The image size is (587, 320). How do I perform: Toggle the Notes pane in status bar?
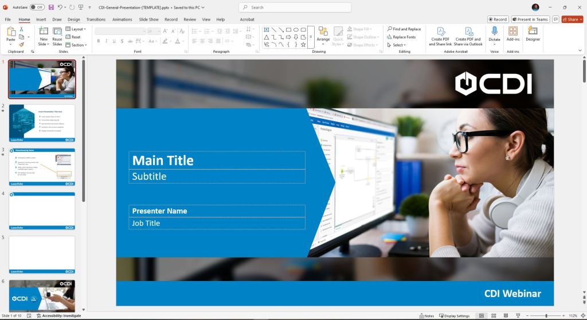(426, 315)
